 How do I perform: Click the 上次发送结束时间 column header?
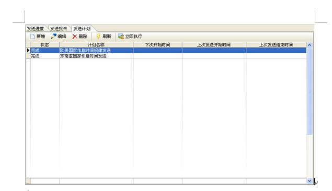point(276,44)
